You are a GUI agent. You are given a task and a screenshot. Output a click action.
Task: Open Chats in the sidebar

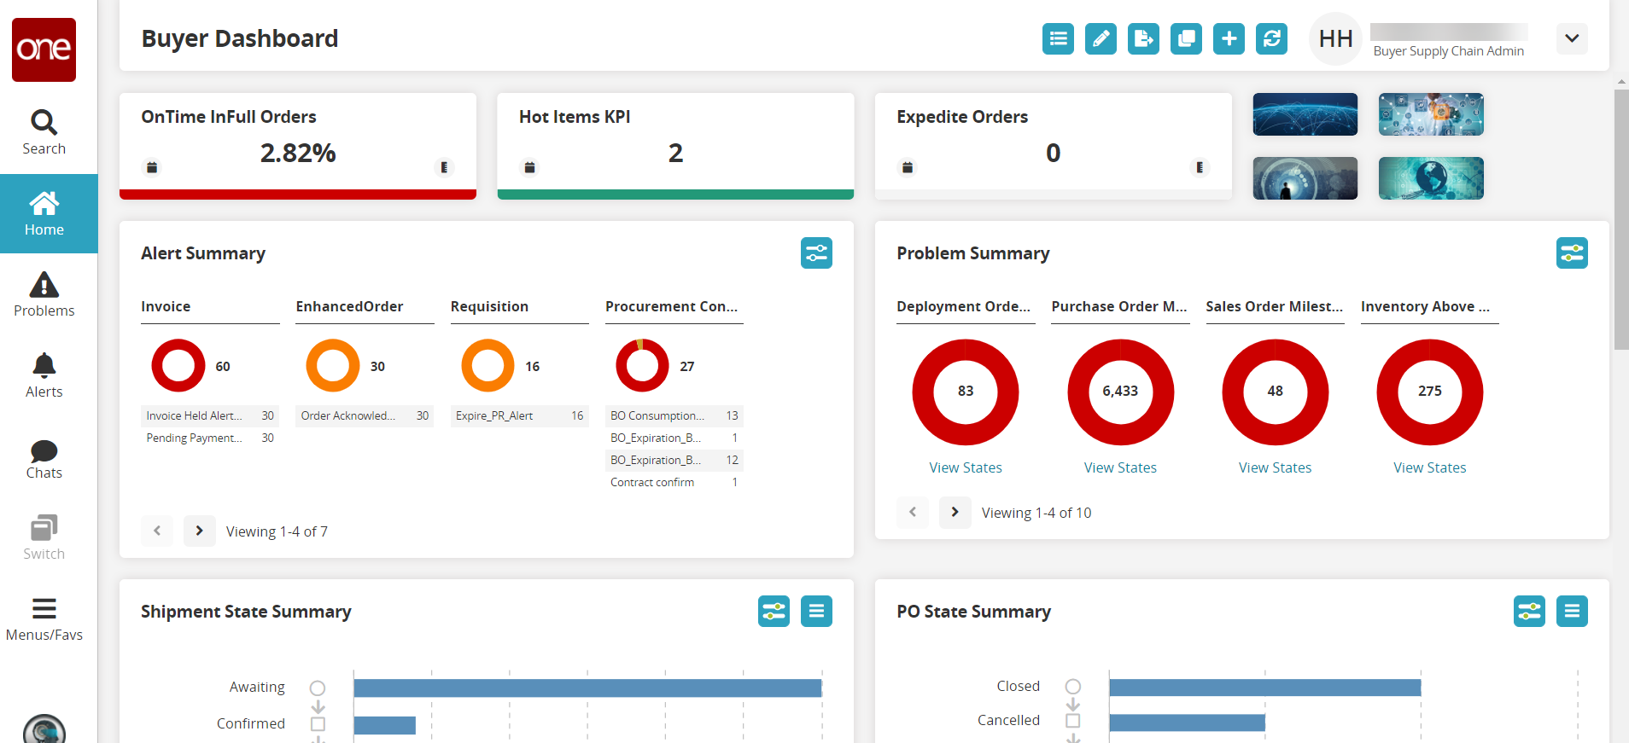click(44, 460)
